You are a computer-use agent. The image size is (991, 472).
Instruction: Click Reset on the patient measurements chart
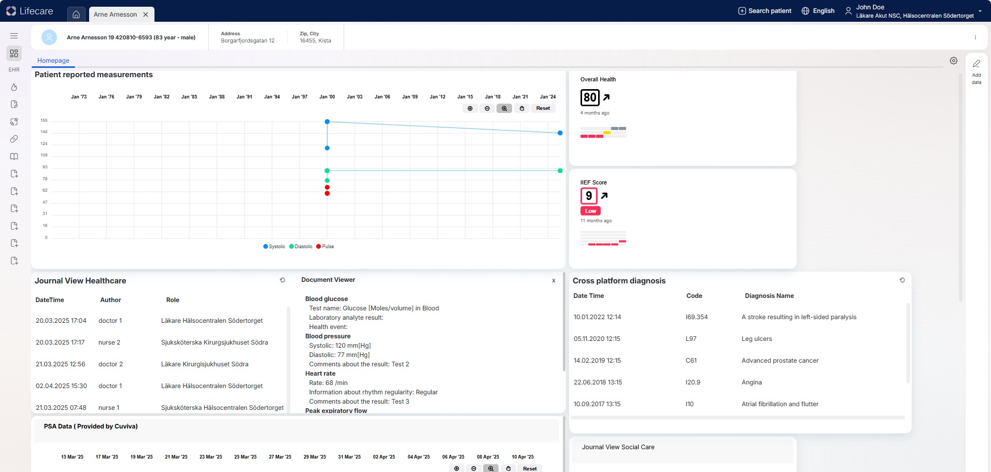pyautogui.click(x=543, y=108)
